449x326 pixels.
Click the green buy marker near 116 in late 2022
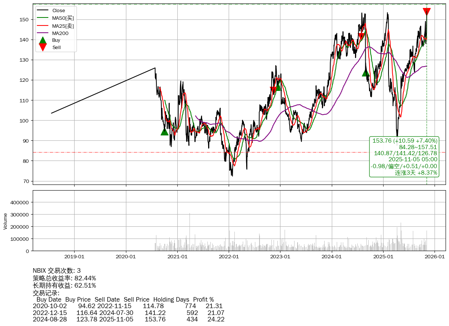[277, 87]
